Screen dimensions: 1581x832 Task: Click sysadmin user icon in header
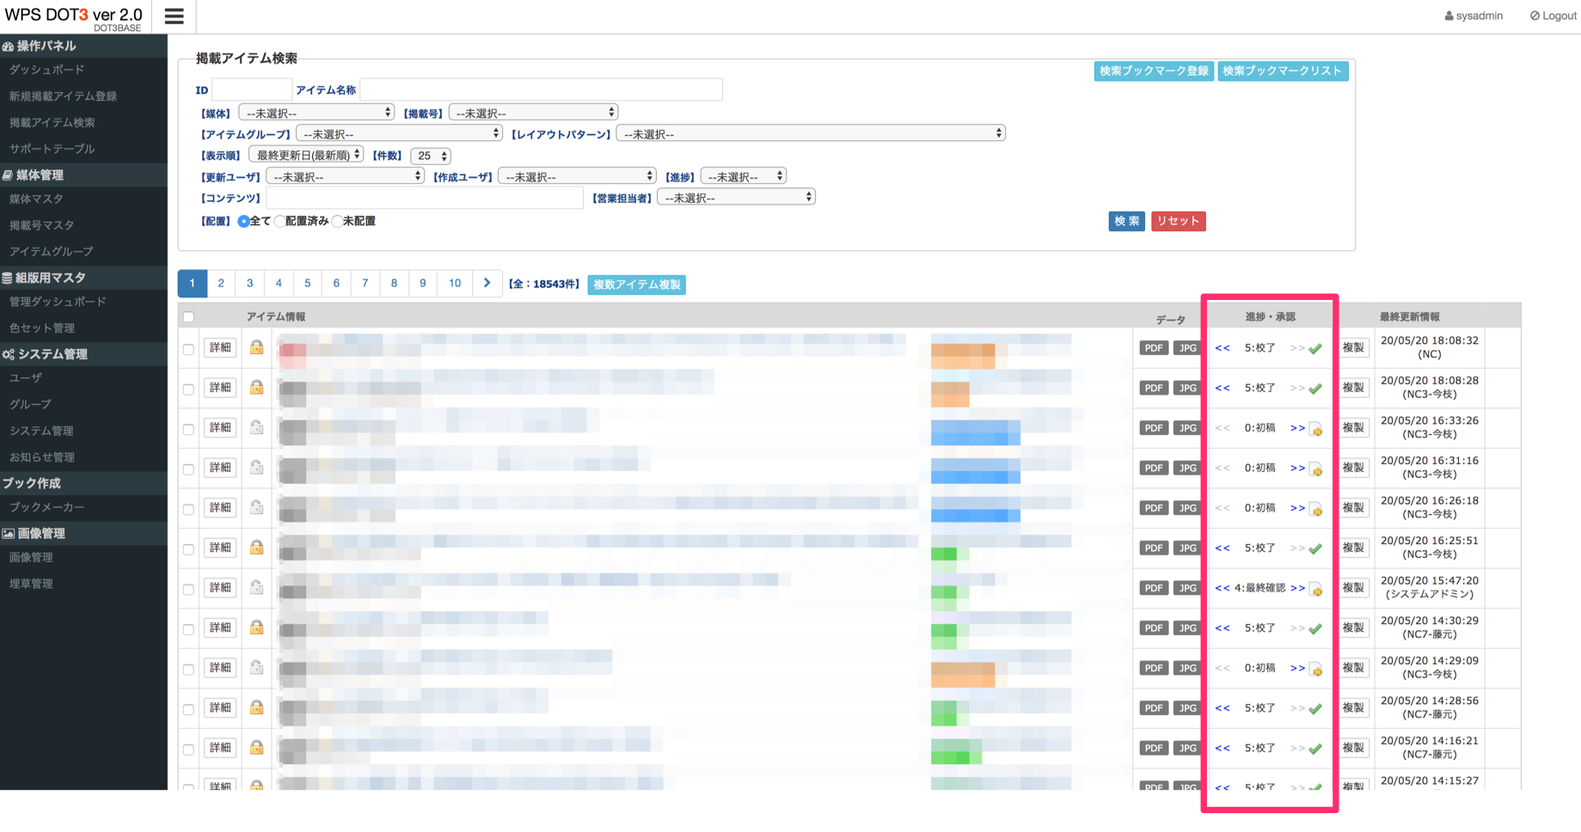coord(1449,15)
